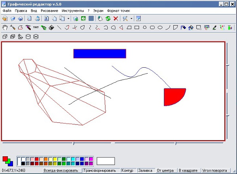Click the Copy icon

54,19
